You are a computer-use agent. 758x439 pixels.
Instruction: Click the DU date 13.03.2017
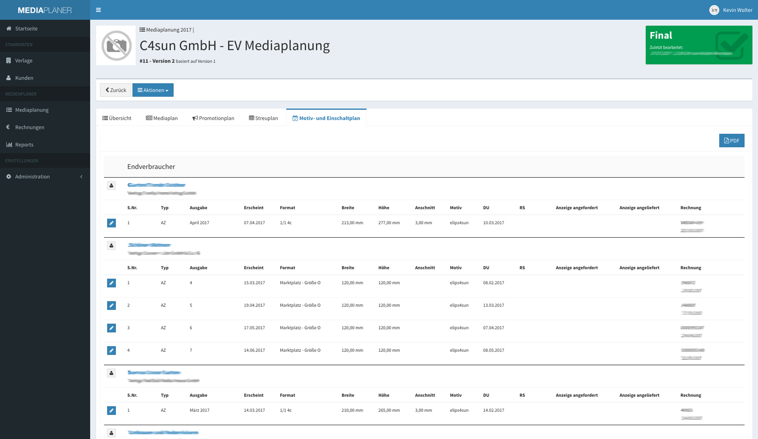(493, 305)
